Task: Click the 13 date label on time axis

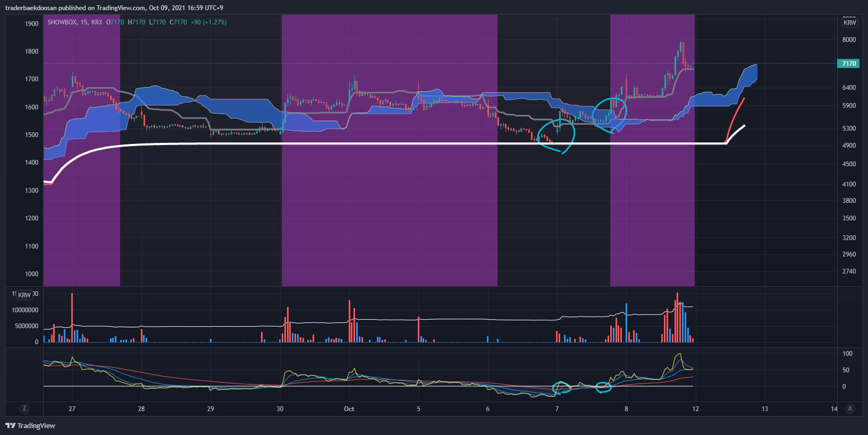Action: pyautogui.click(x=765, y=408)
